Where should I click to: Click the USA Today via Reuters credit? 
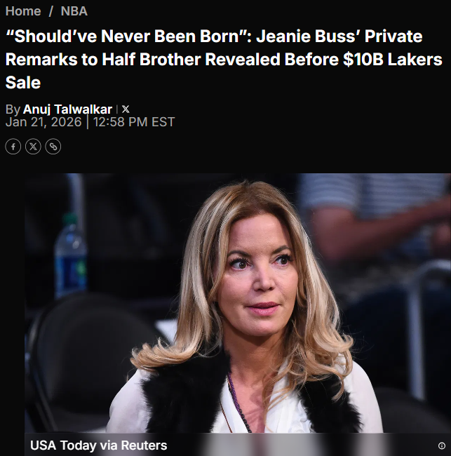pyautogui.click(x=99, y=445)
